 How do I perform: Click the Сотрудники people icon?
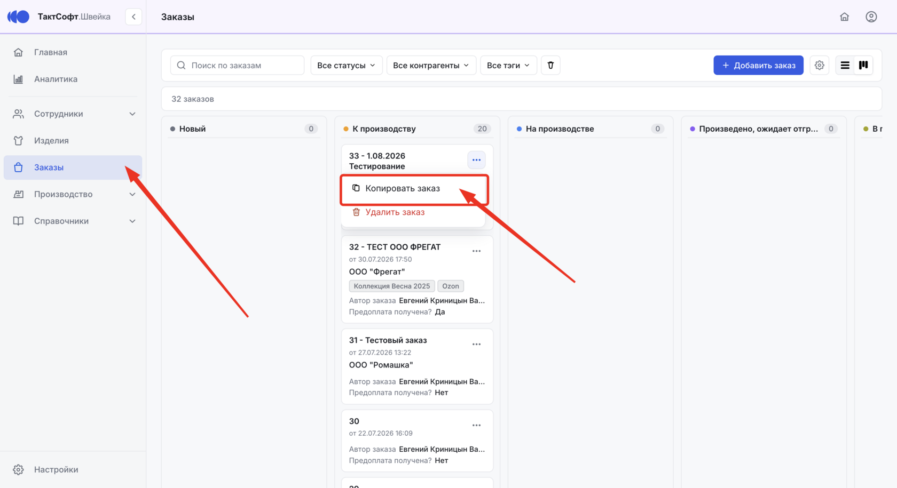(x=19, y=114)
